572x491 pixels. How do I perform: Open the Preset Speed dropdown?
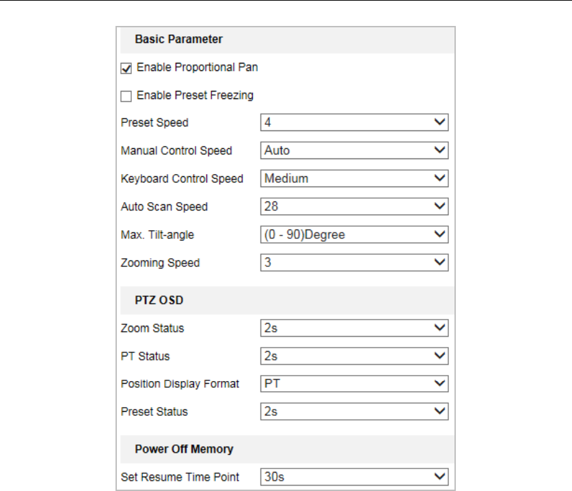point(354,123)
